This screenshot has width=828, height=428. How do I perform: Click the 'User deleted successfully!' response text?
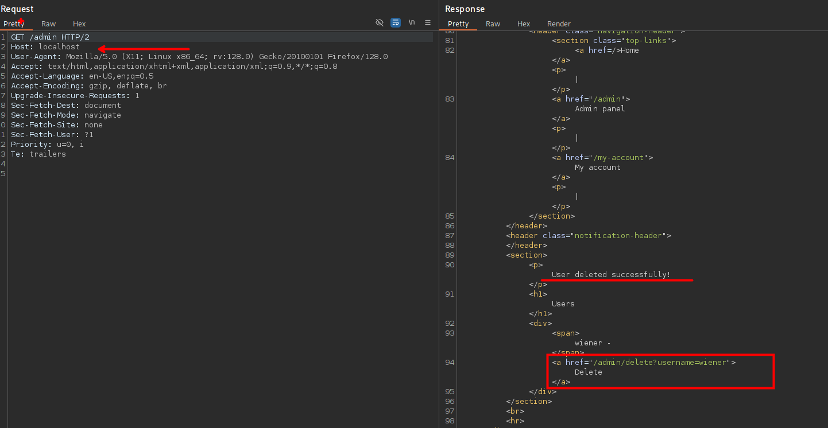pos(611,274)
